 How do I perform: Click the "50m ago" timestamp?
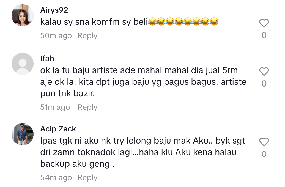click(56, 36)
